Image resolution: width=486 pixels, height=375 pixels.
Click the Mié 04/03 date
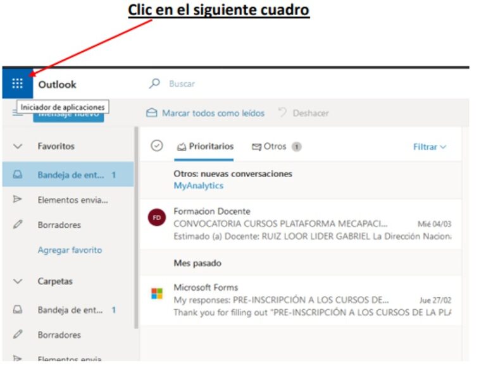[434, 224]
